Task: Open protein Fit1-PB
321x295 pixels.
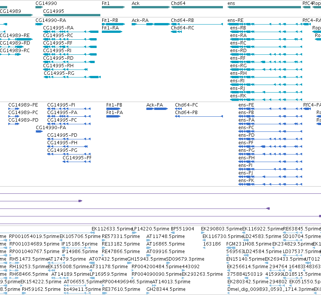Action: pos(114,105)
